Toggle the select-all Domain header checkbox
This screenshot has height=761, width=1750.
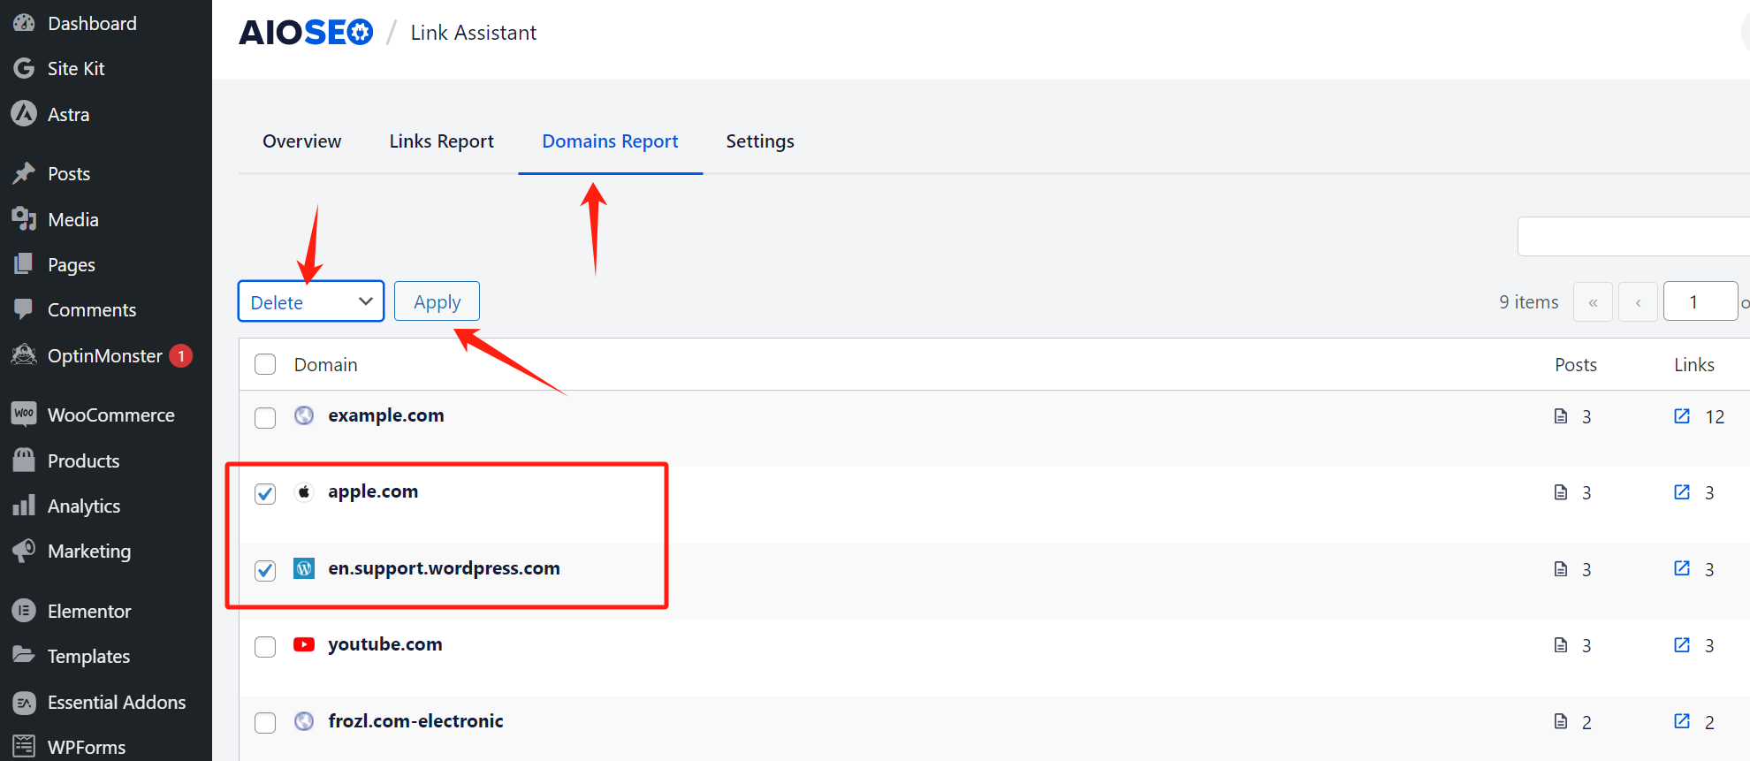pyautogui.click(x=265, y=364)
